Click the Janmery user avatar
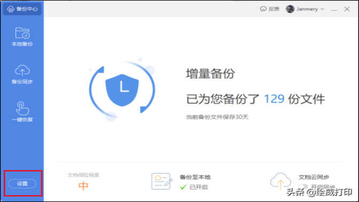359x202 pixels. point(290,9)
